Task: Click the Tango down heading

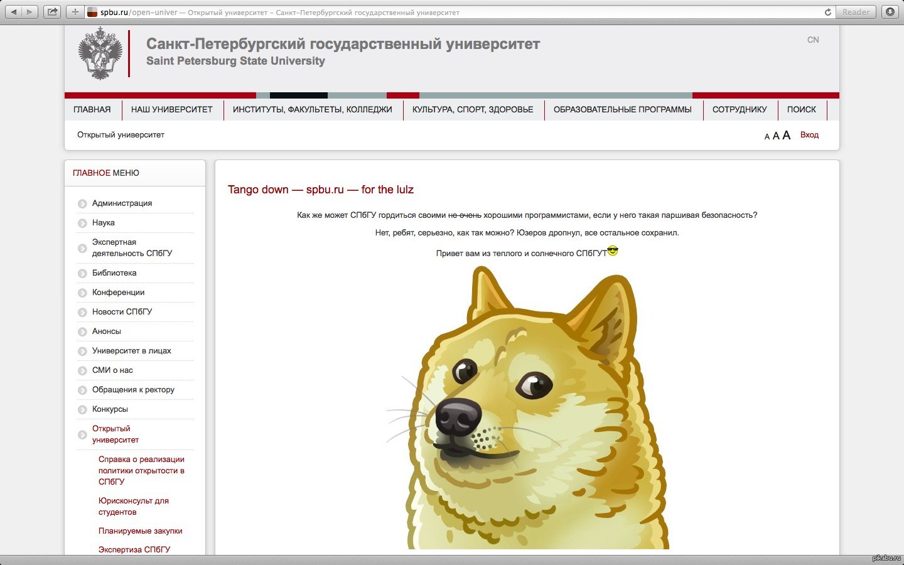Action: click(x=321, y=190)
